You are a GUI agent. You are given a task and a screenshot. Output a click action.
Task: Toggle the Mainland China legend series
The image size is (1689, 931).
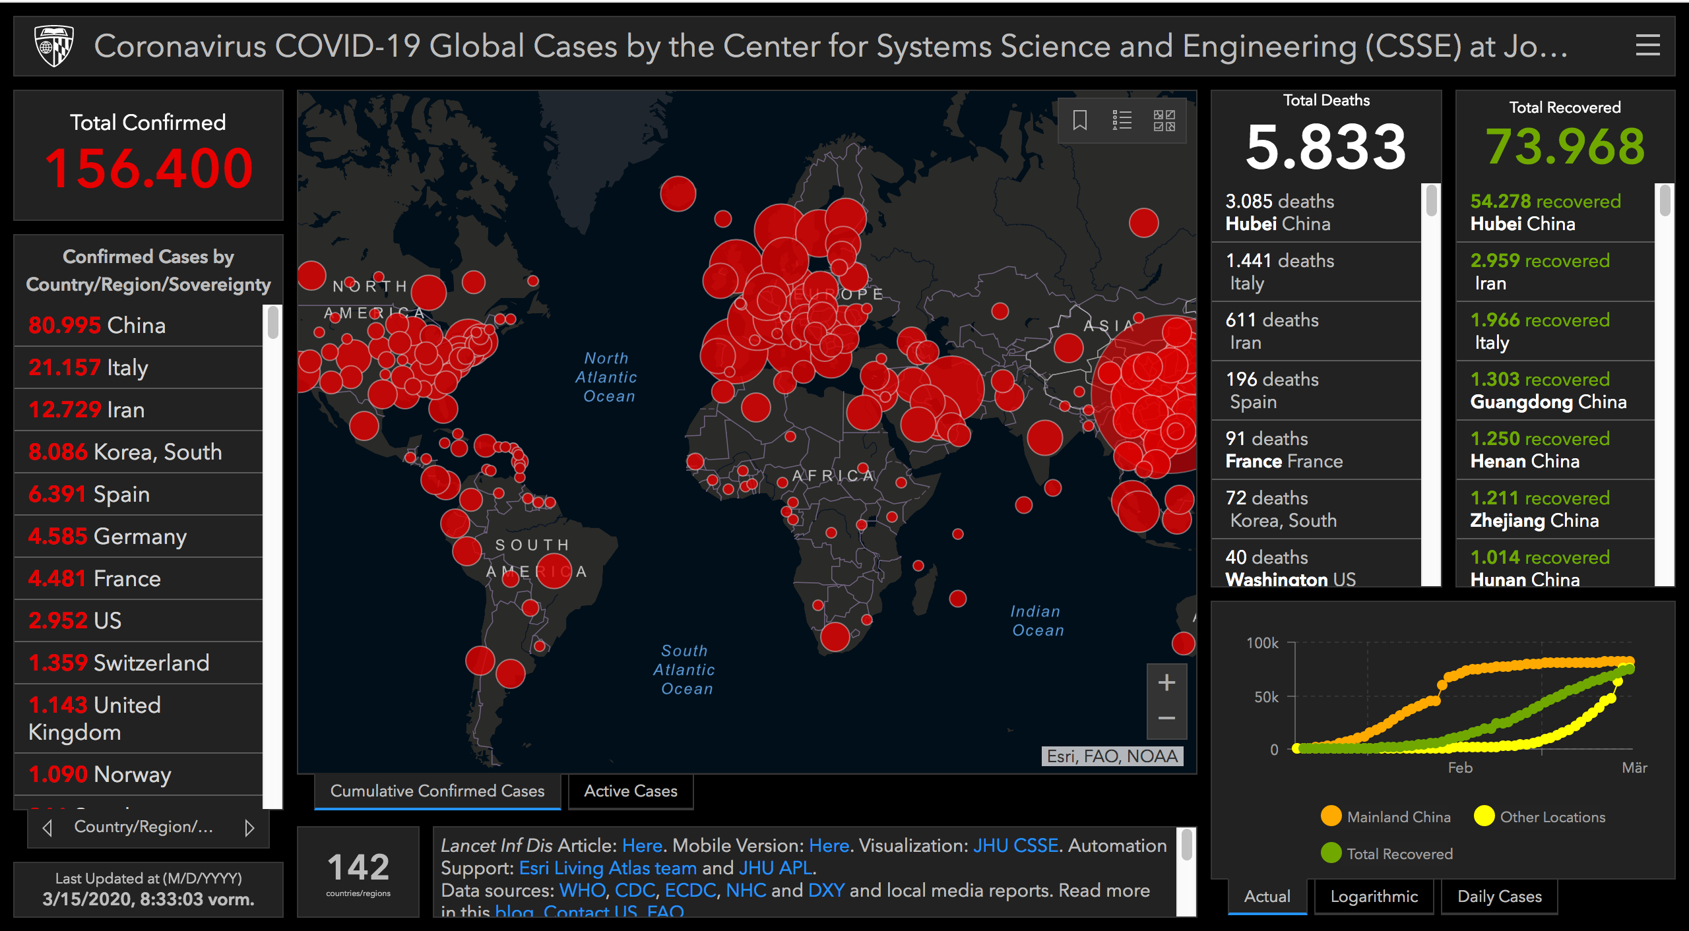1386,816
